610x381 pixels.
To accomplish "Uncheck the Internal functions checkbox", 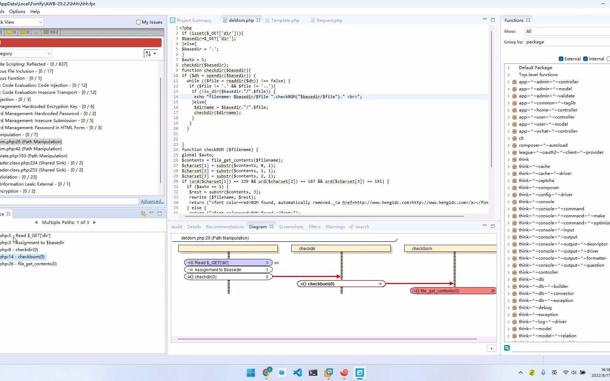I will tap(586, 59).
